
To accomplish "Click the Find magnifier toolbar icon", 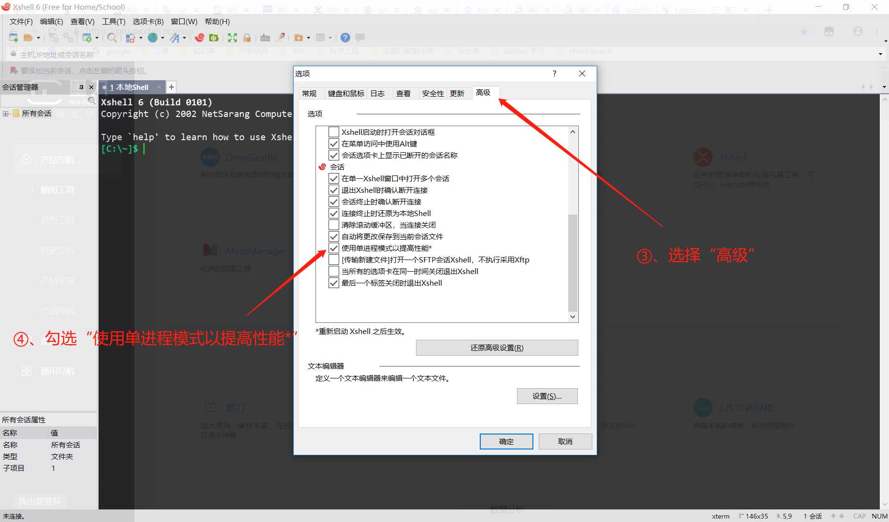I will 112,38.
